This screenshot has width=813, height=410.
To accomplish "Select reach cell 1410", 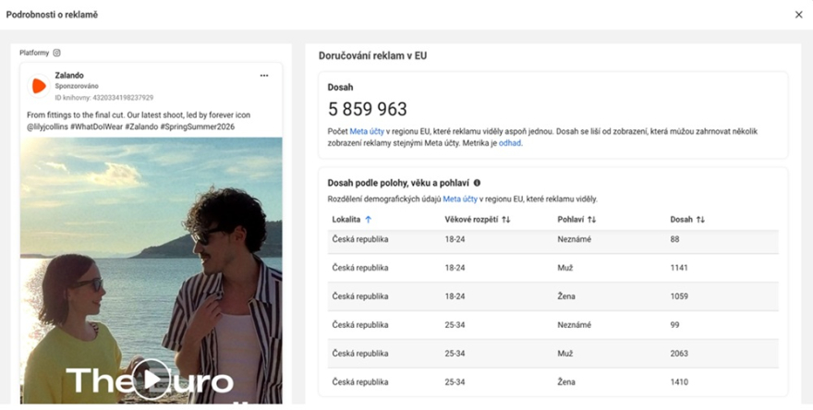I will coord(679,382).
